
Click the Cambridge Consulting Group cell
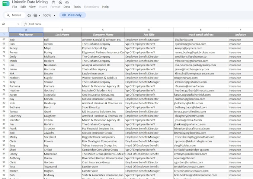[103, 150]
